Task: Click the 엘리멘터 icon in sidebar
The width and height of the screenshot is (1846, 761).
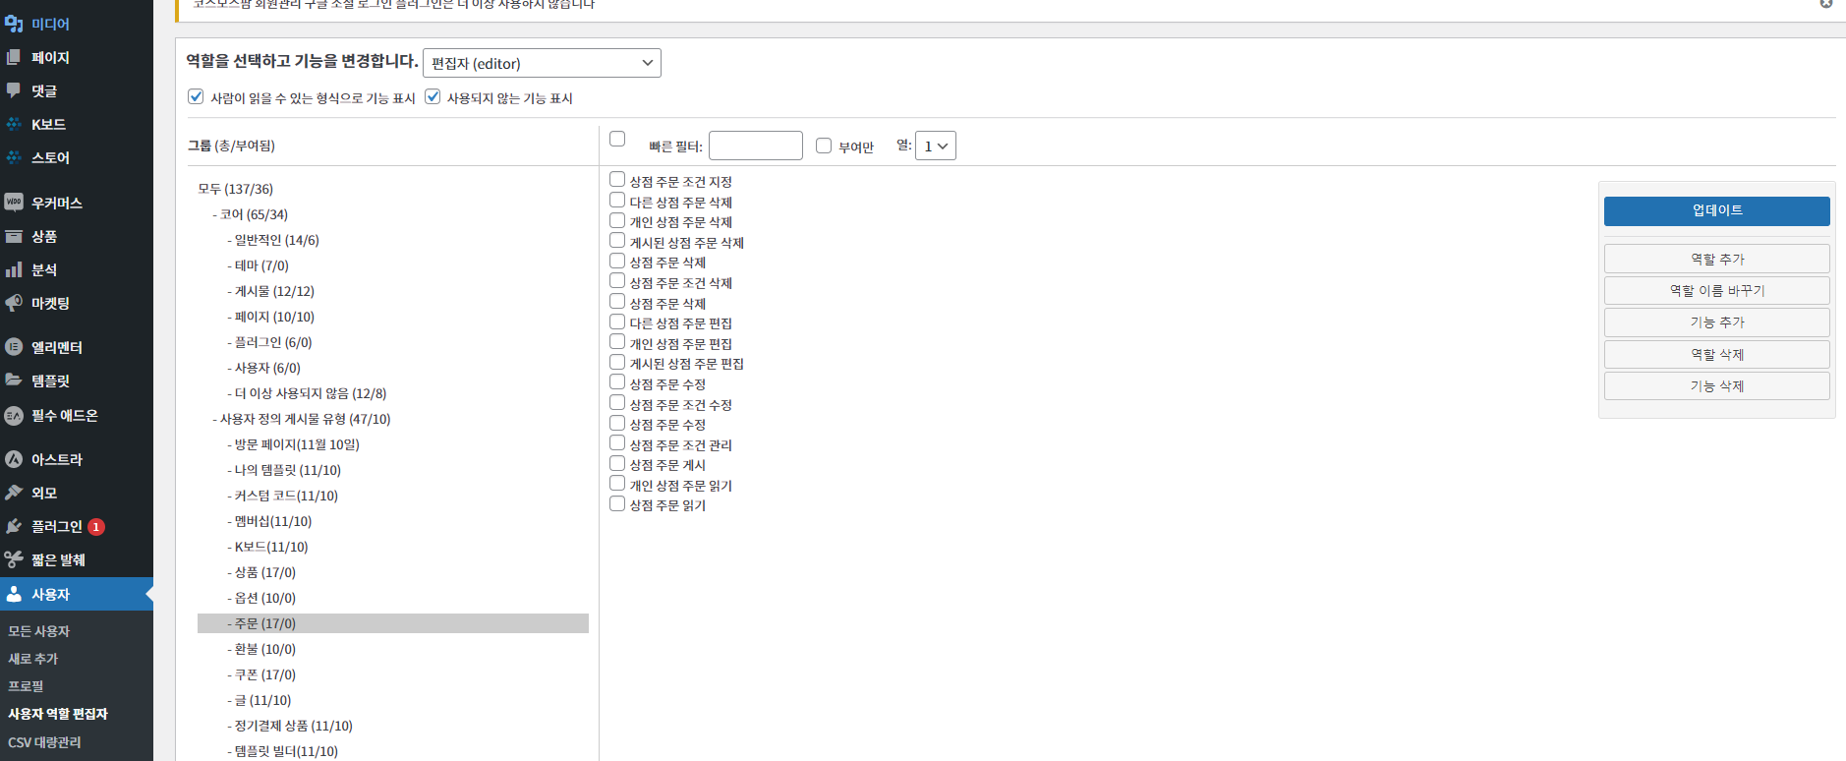Action: (14, 347)
